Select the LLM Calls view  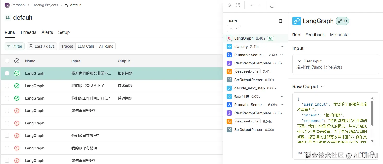tap(86, 46)
